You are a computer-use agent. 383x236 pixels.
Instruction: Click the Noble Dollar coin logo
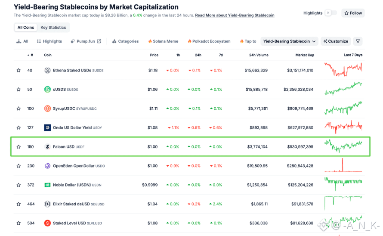pyautogui.click(x=47, y=185)
